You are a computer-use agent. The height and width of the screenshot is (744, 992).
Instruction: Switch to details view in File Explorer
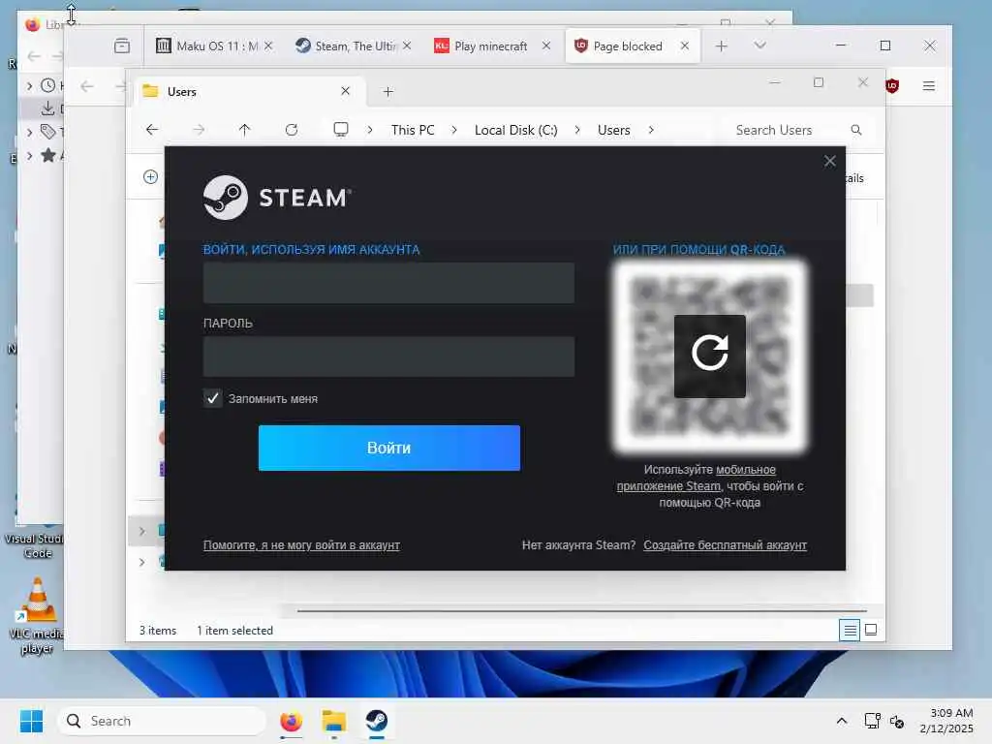850,630
